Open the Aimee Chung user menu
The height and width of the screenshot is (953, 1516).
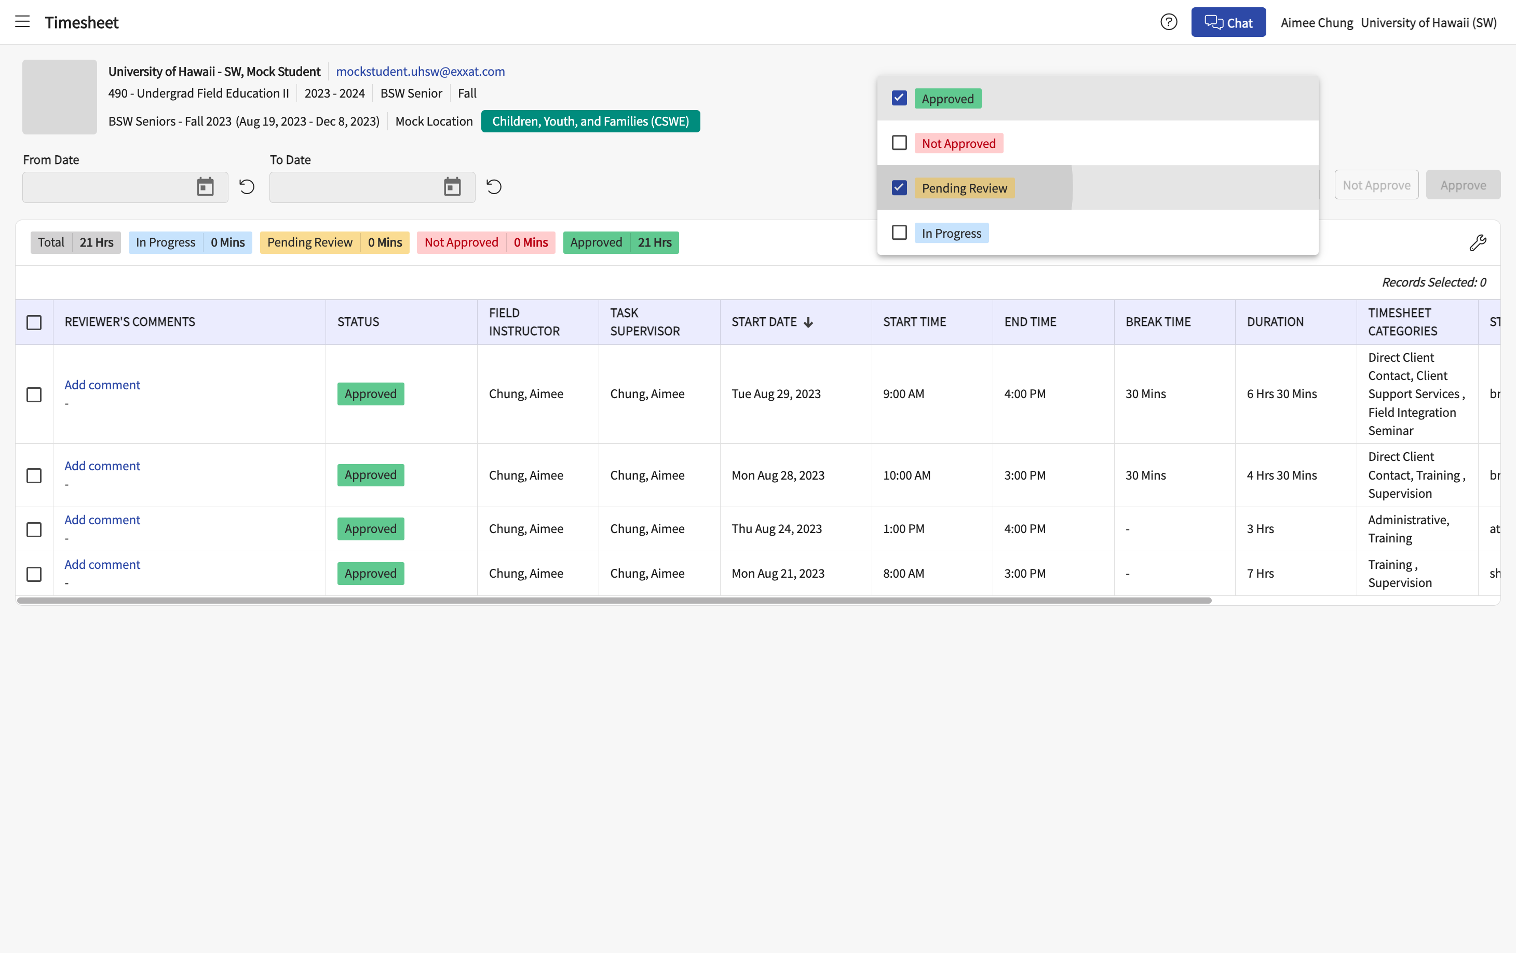pos(1317,23)
